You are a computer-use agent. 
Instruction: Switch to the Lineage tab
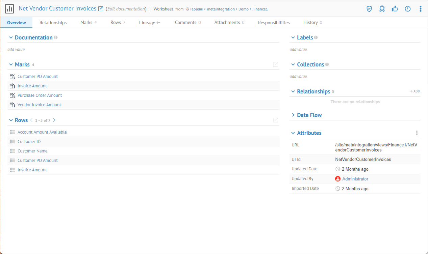pyautogui.click(x=149, y=23)
